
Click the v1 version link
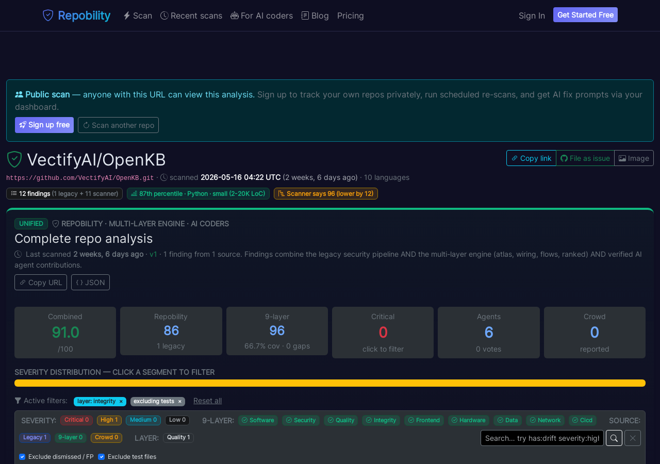pyautogui.click(x=153, y=254)
